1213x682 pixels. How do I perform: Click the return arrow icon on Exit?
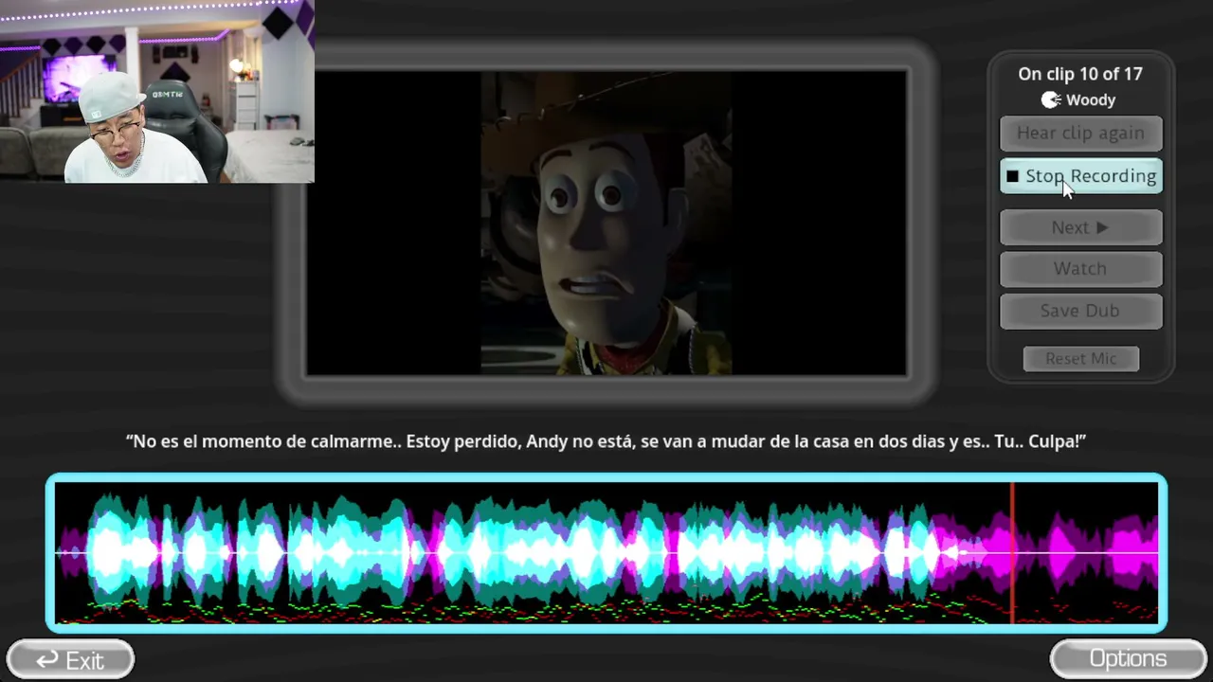tap(46, 660)
